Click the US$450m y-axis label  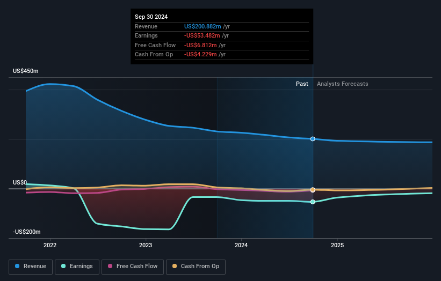tap(26, 71)
